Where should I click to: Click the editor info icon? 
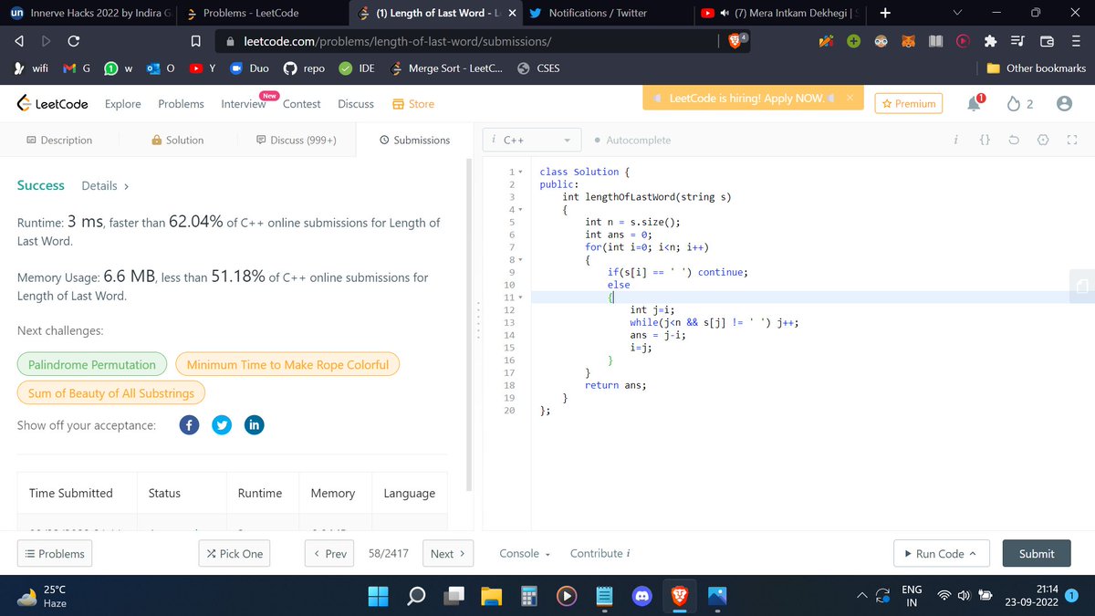coord(955,141)
